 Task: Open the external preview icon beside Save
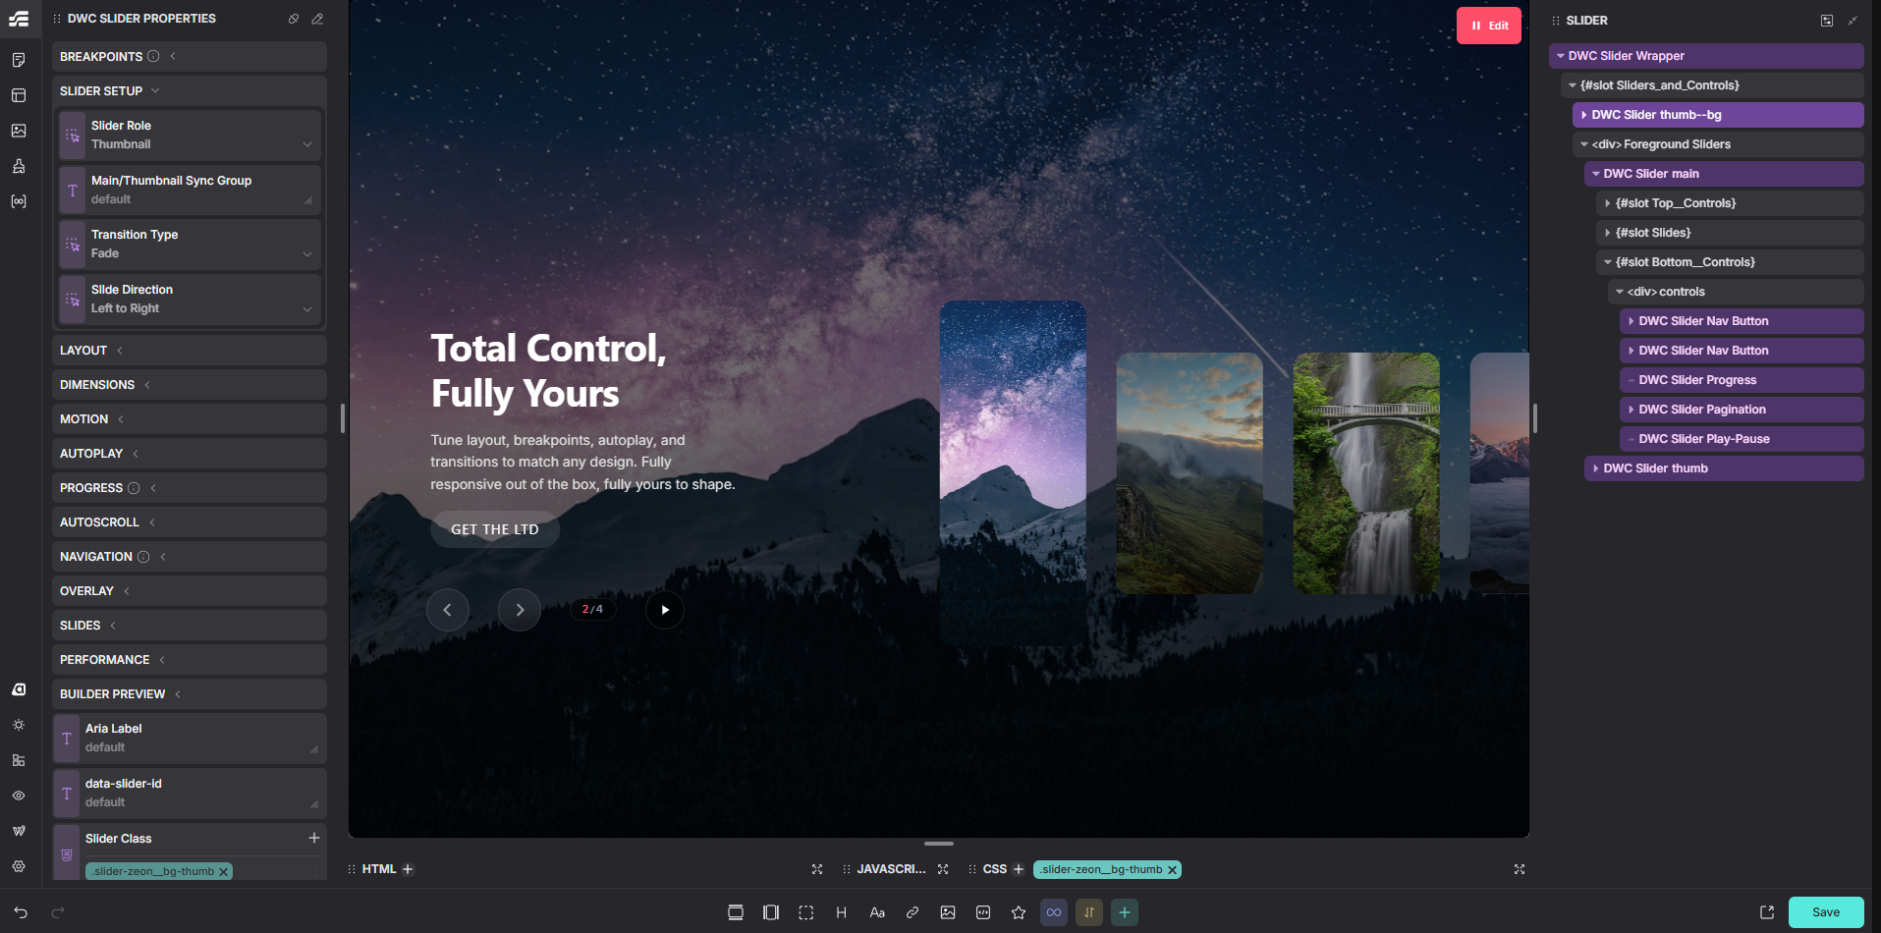(1767, 912)
